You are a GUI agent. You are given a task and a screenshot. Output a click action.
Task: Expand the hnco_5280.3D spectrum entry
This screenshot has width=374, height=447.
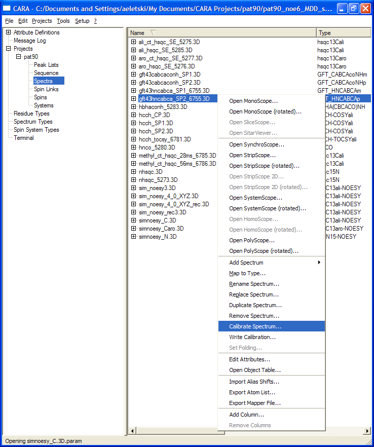[x=133, y=147]
